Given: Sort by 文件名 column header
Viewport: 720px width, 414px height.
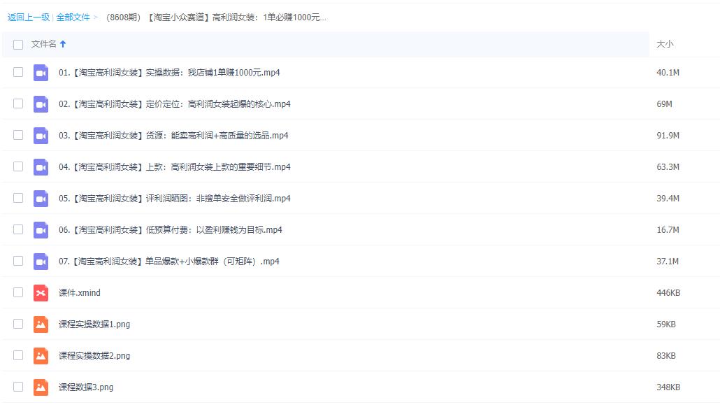Looking at the screenshot, I should pyautogui.click(x=43, y=44).
